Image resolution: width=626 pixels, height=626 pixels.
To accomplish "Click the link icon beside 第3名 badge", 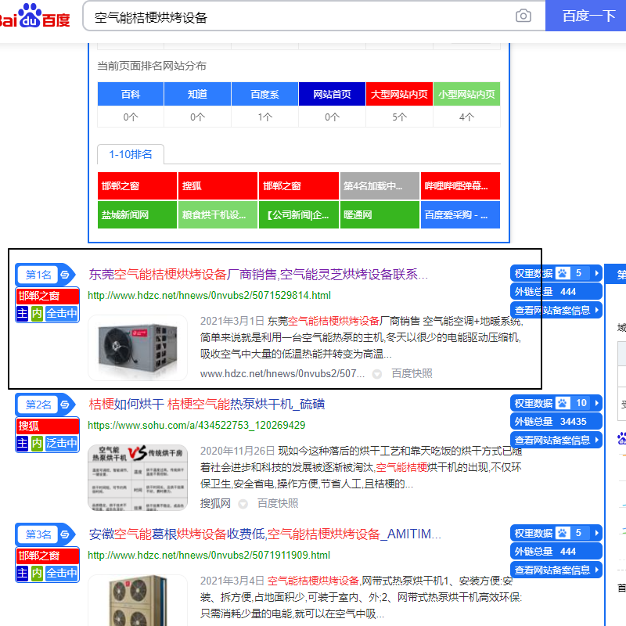I will point(65,534).
